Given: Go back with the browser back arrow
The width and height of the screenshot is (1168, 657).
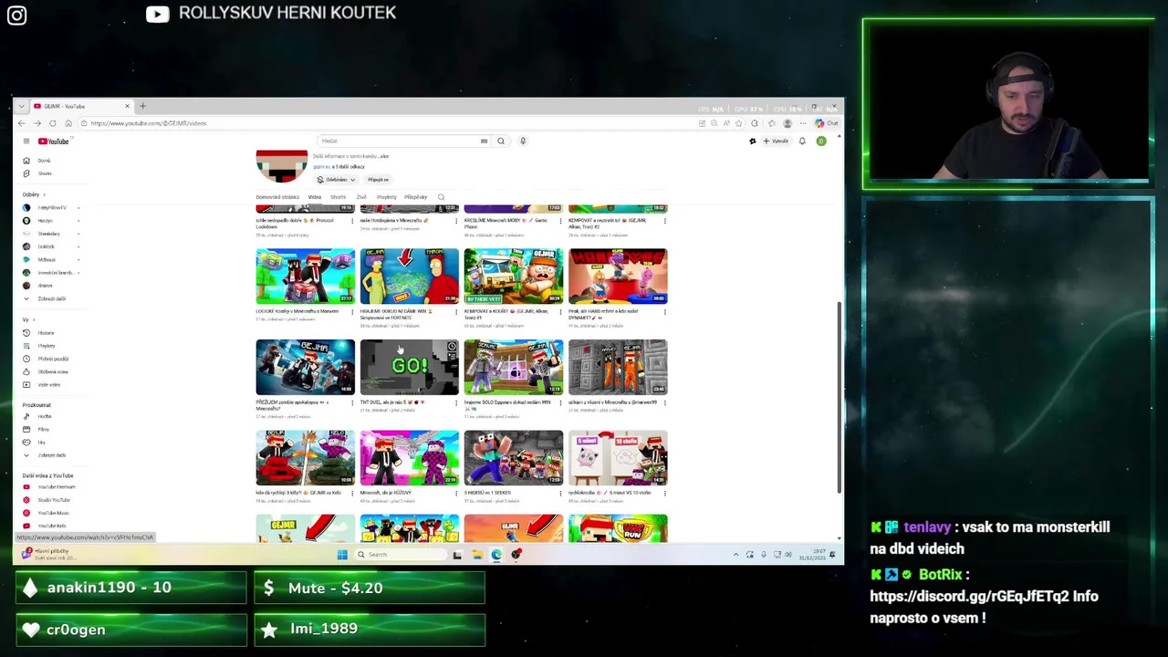Looking at the screenshot, I should 22,123.
